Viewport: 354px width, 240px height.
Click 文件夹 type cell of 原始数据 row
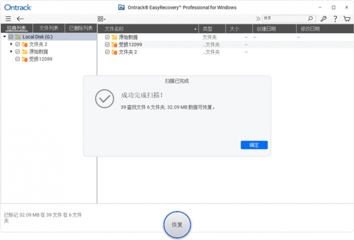click(x=209, y=37)
